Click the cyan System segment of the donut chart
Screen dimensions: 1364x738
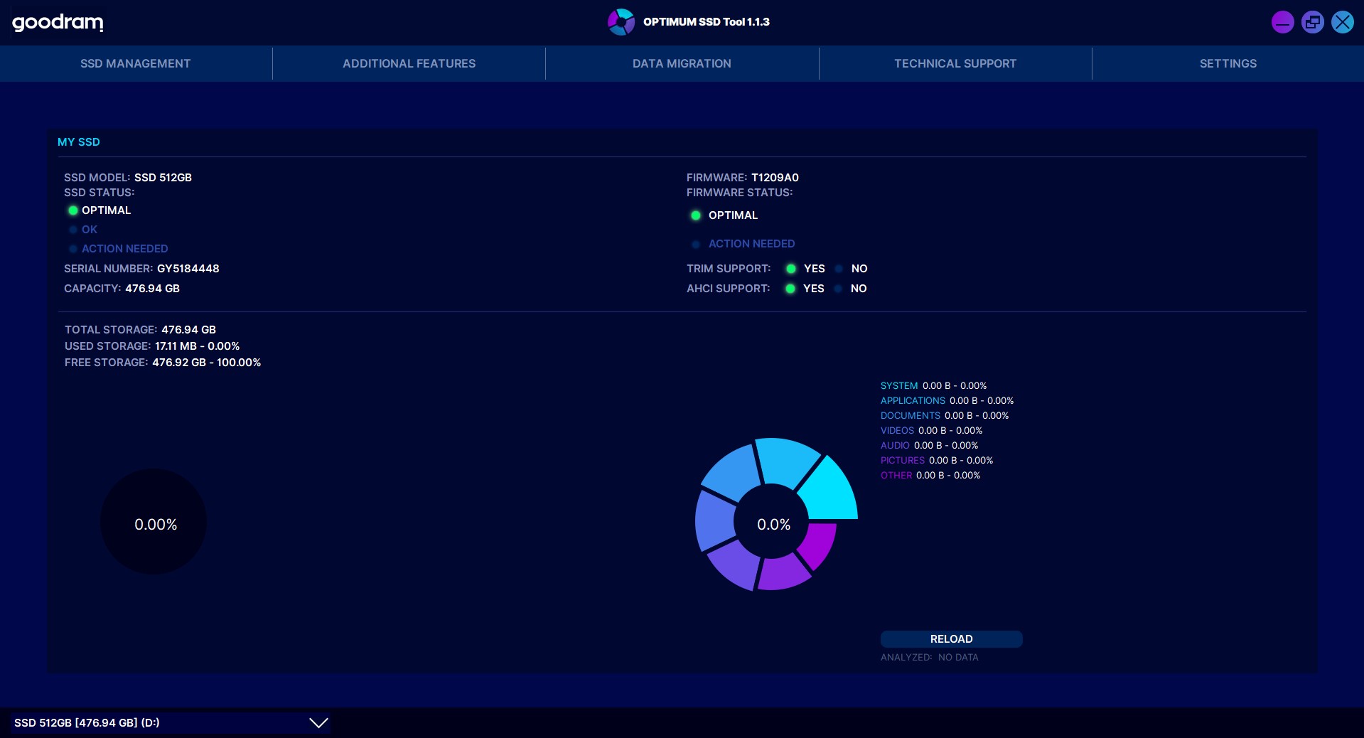[x=832, y=491]
